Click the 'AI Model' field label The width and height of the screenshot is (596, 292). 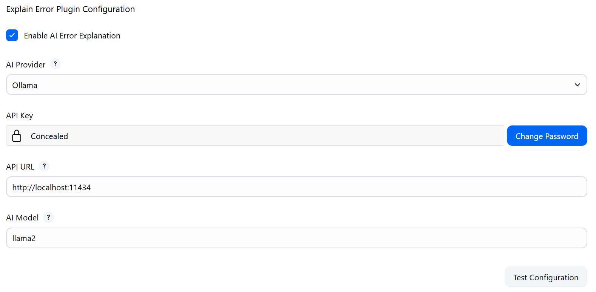(x=22, y=218)
